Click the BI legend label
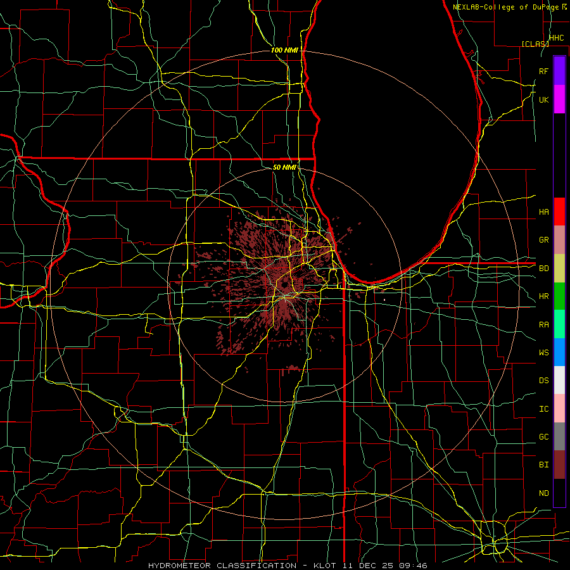The width and height of the screenshot is (570, 570). pos(543,465)
